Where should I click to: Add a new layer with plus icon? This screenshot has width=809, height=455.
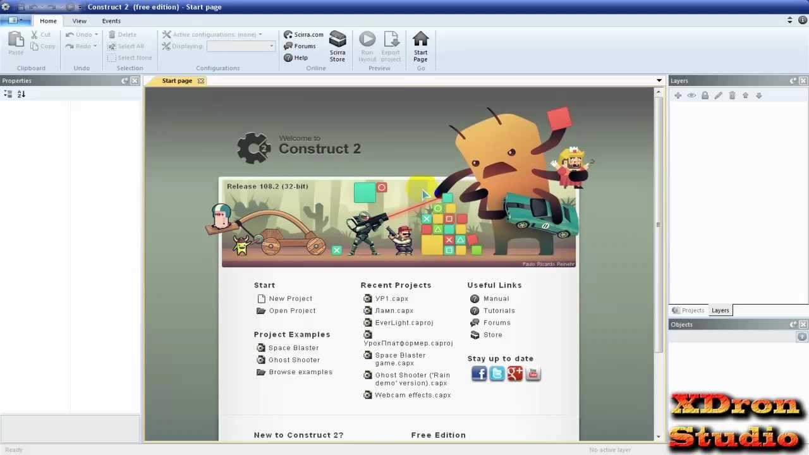tap(678, 95)
